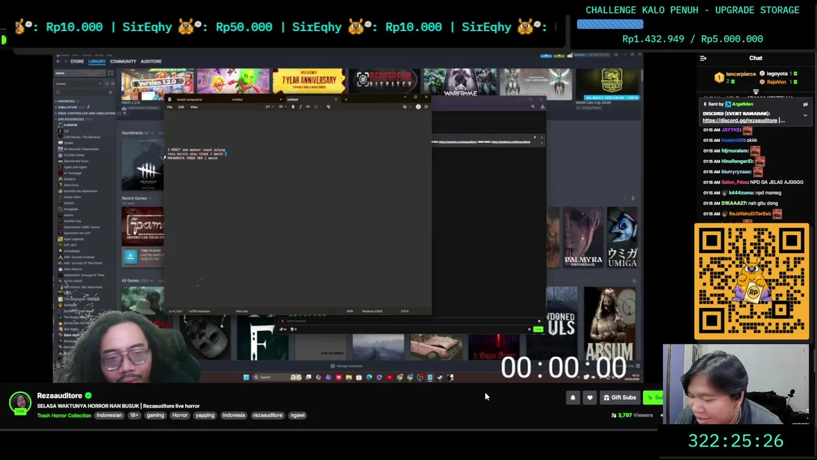The image size is (817, 460).
Task: Click username lancerpierce on leaderboard
Action: [x=742, y=74]
